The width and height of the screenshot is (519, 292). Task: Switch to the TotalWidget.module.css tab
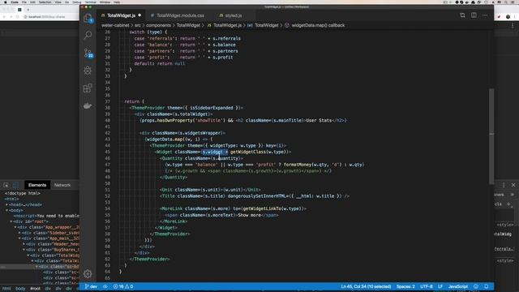coord(180,15)
